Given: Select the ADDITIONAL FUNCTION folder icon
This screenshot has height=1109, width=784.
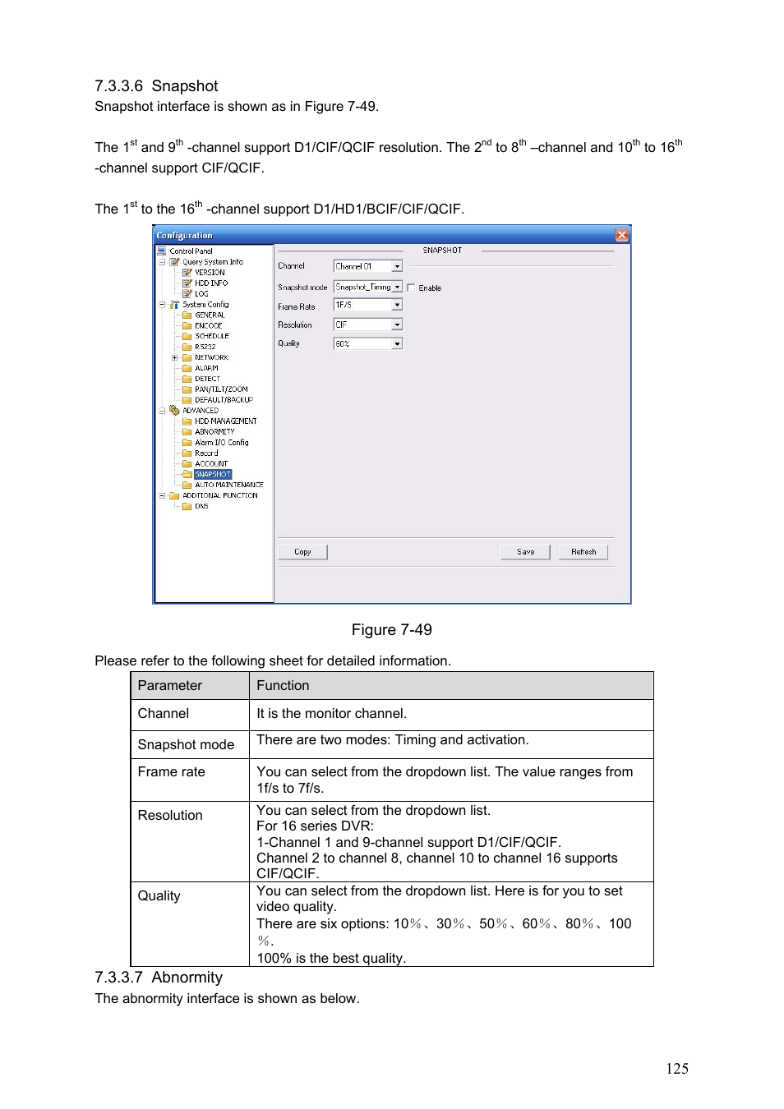Looking at the screenshot, I should [x=174, y=496].
